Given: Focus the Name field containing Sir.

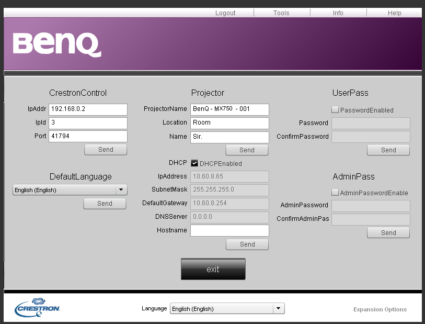Looking at the screenshot, I should coord(229,137).
